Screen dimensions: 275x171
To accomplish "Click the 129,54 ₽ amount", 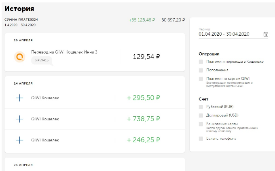I will coord(146,57).
